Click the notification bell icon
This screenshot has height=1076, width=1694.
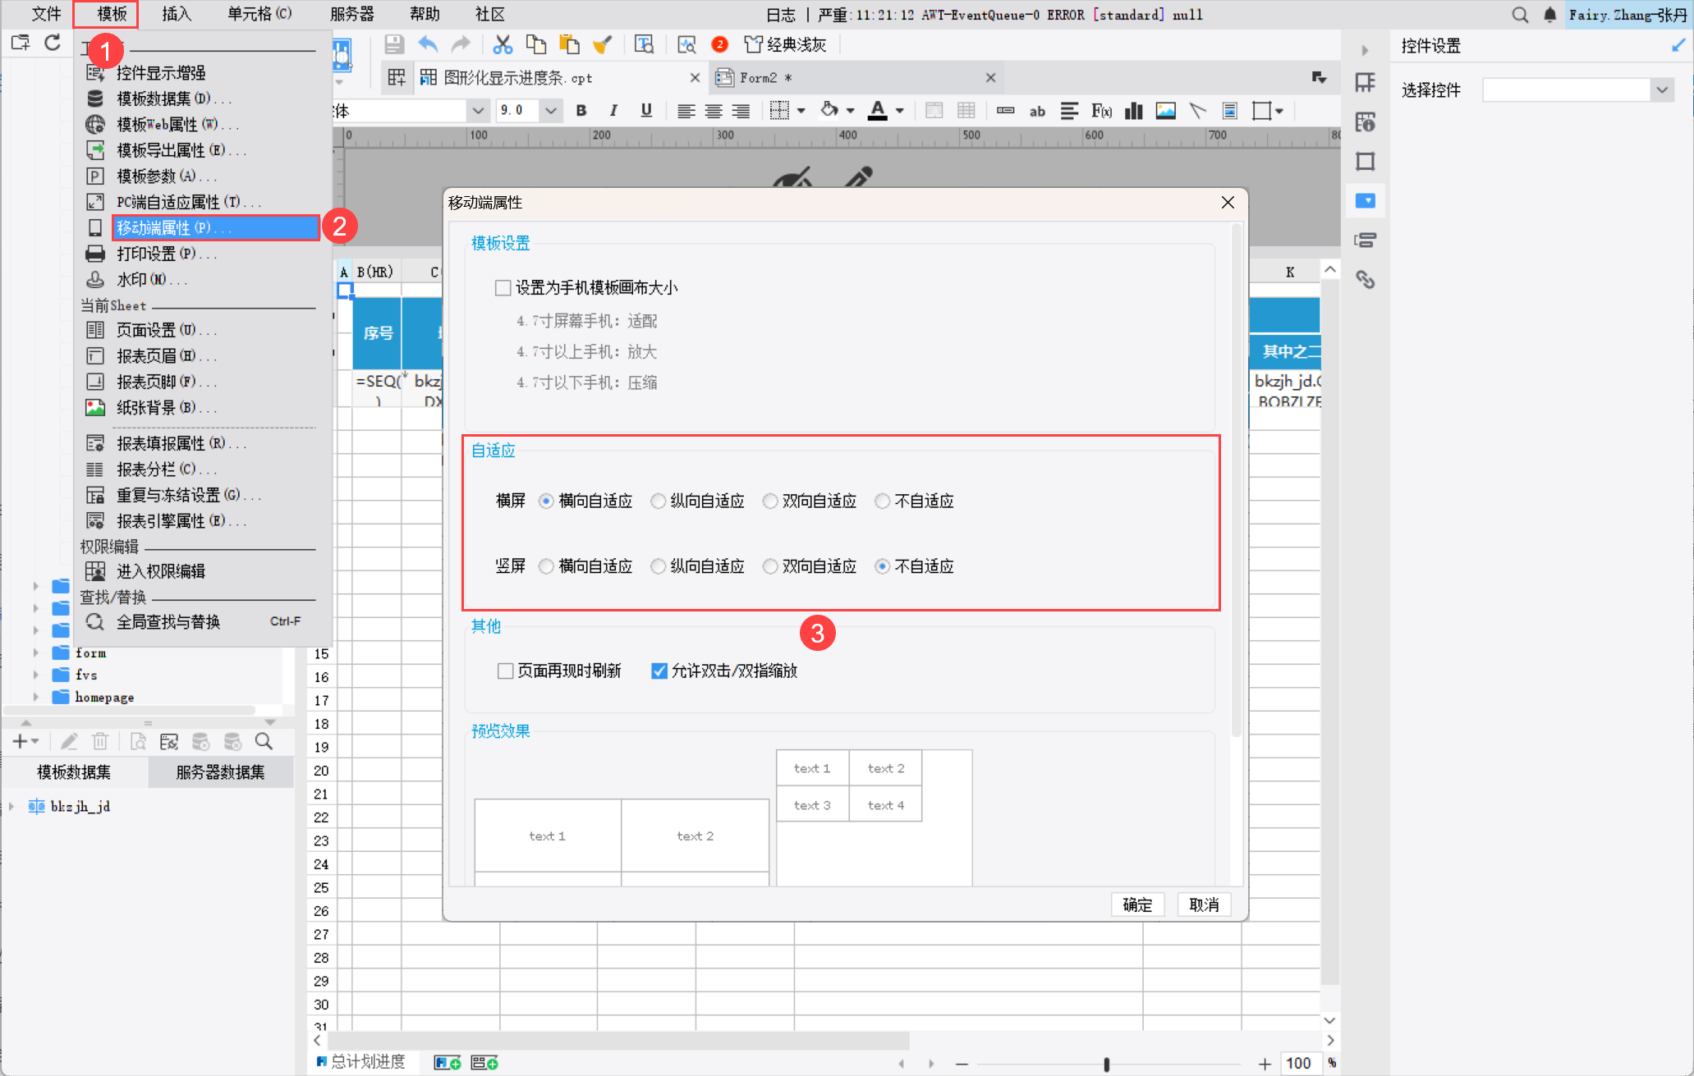click(1549, 15)
